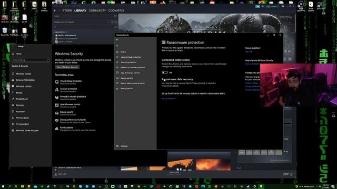Open the Privacy settings link
This screenshot has height=189, width=337.
click(252, 83)
